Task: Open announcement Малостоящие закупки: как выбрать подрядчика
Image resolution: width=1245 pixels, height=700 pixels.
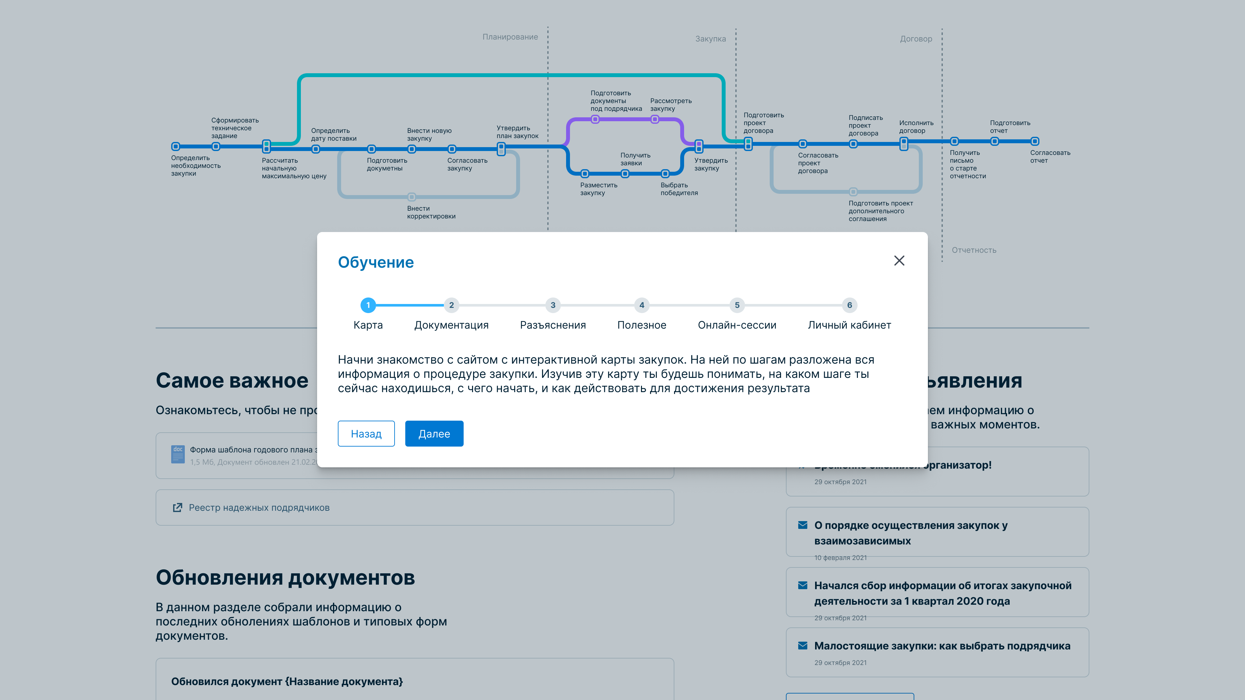Action: tap(942, 646)
